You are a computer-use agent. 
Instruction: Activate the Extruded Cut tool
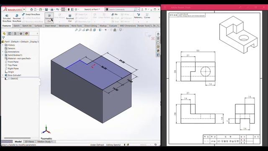click(49, 18)
